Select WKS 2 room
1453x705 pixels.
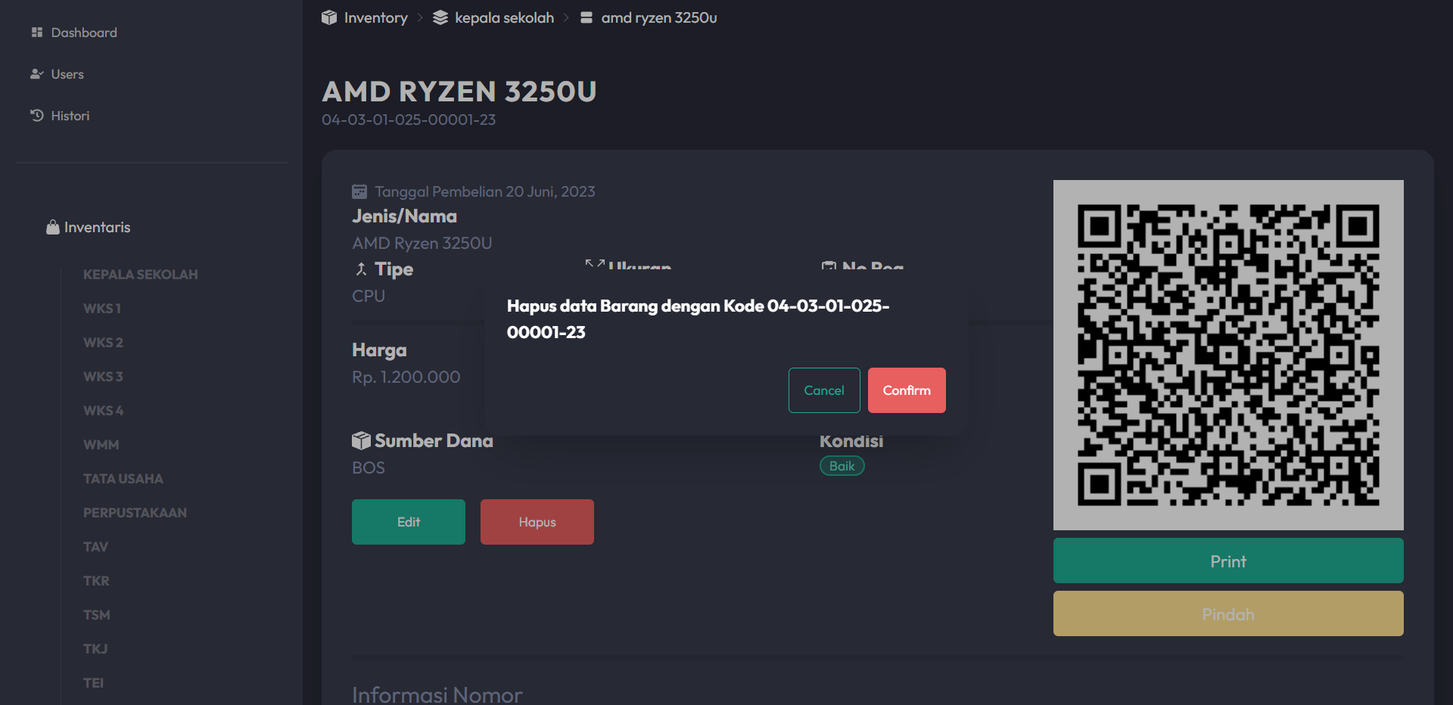click(103, 343)
